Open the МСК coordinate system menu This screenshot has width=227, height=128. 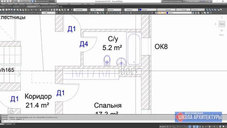(222, 35)
